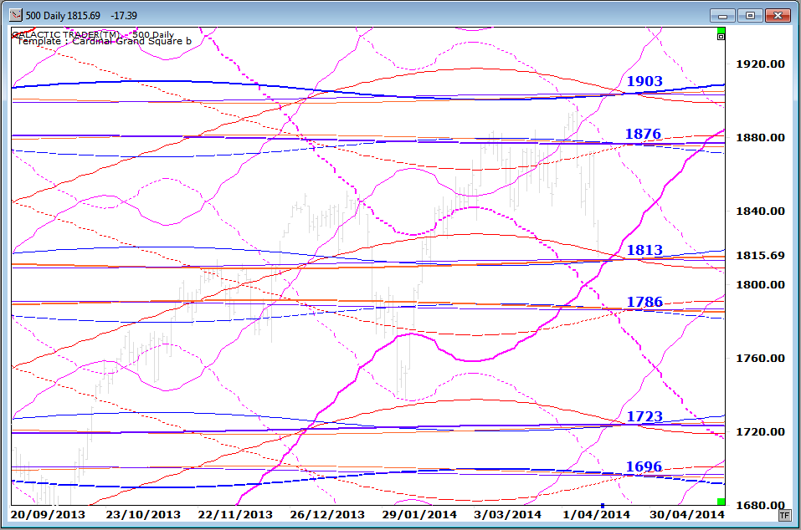
Task: Click the 20/09/2013 date axis label
Action: (48, 515)
